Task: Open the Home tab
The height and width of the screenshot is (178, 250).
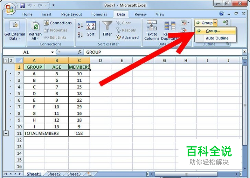Action: [x=27, y=14]
